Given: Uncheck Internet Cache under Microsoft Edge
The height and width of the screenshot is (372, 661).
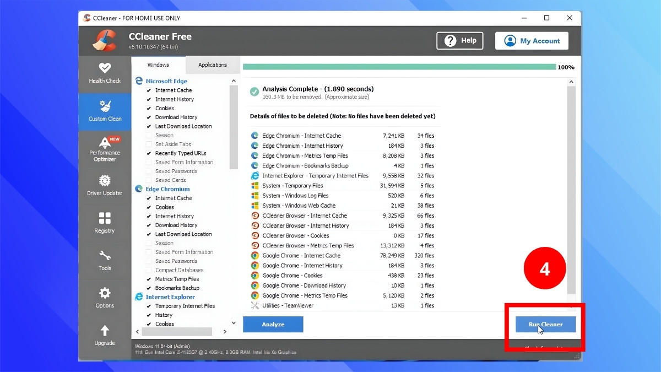Looking at the screenshot, I should [149, 90].
